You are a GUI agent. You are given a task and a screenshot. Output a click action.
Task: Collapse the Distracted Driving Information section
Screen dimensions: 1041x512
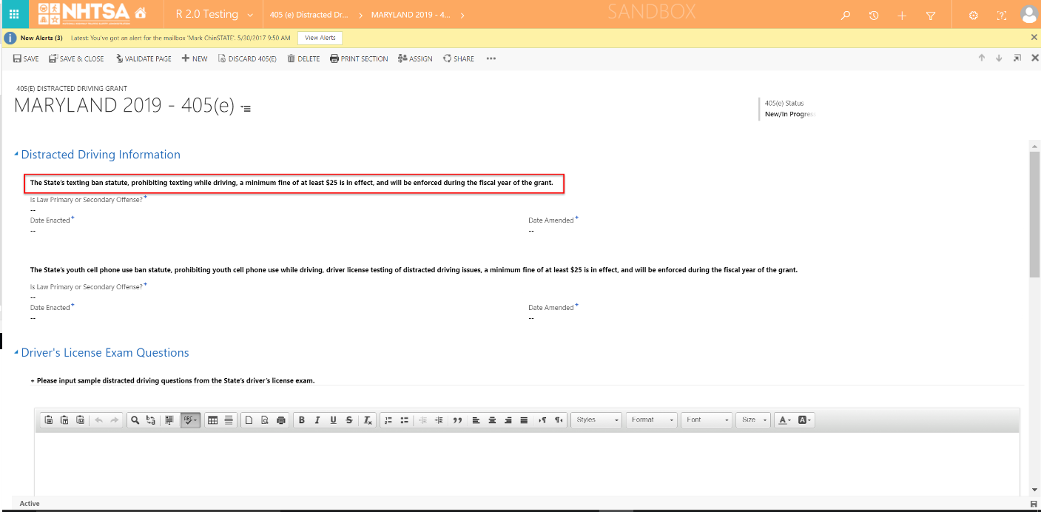pos(16,155)
